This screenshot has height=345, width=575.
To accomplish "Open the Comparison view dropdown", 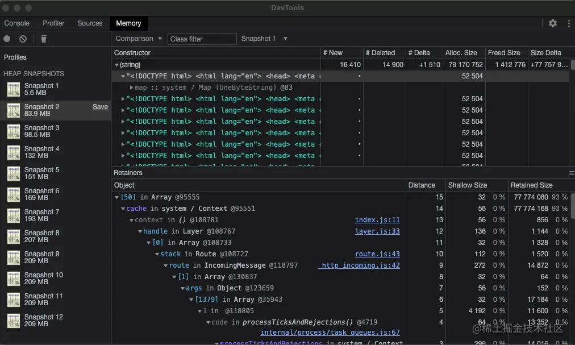I will 139,39.
